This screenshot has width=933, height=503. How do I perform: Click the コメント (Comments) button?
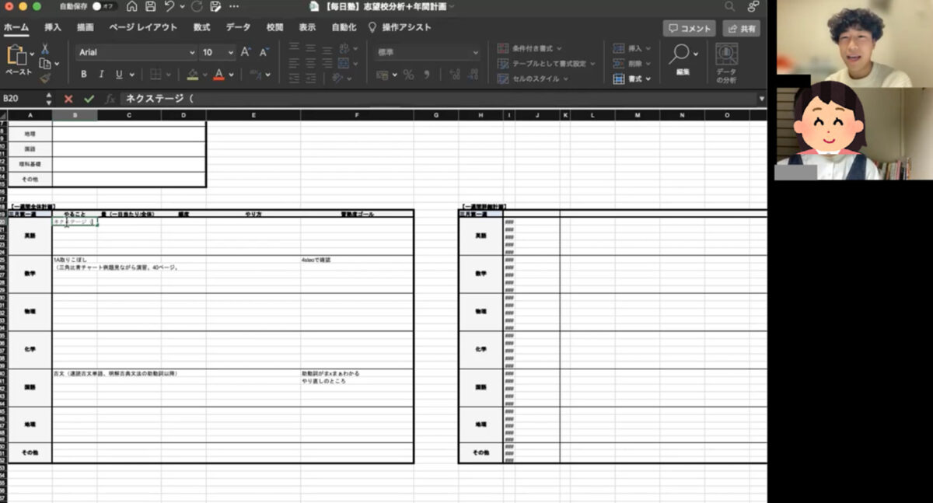(x=689, y=29)
